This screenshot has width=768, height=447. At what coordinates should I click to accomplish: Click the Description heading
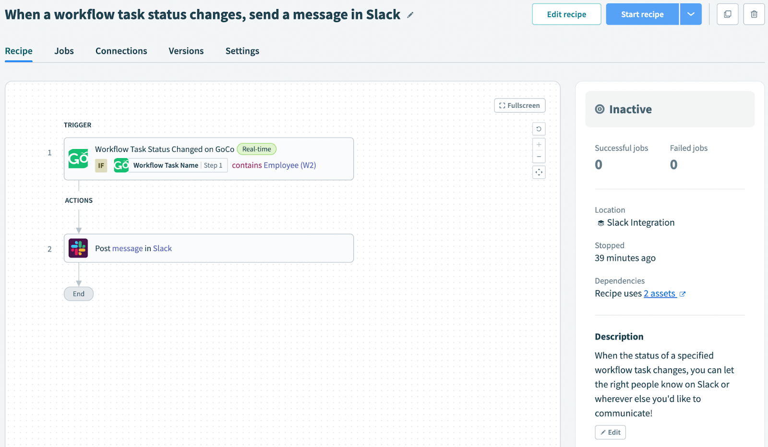click(619, 337)
